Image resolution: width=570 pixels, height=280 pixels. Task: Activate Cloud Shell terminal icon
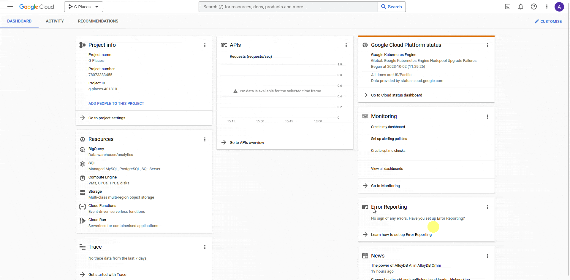508,7
